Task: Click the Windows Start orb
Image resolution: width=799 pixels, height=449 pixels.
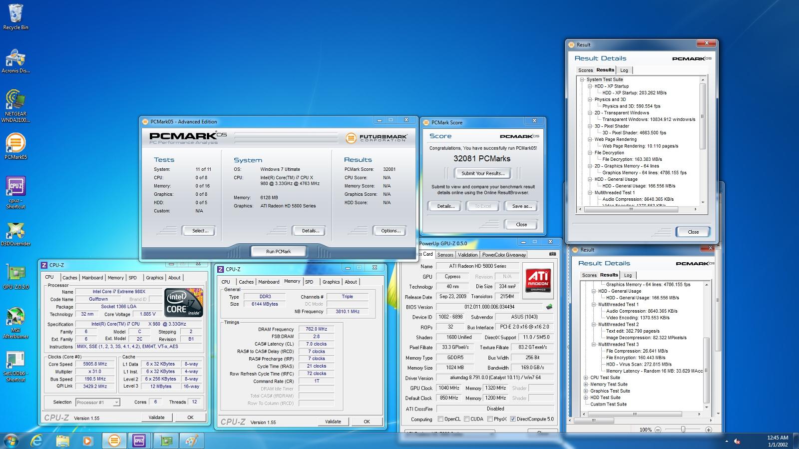Action: pos(11,441)
